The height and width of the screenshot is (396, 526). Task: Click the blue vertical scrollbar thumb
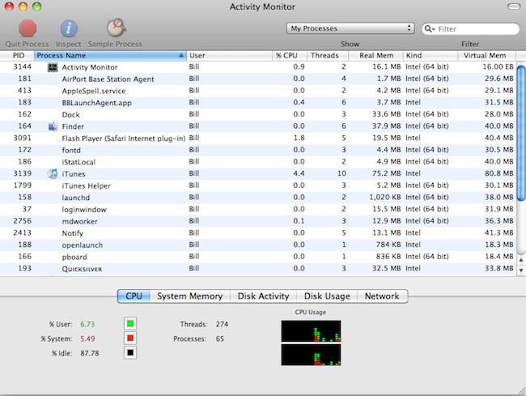pos(521,134)
